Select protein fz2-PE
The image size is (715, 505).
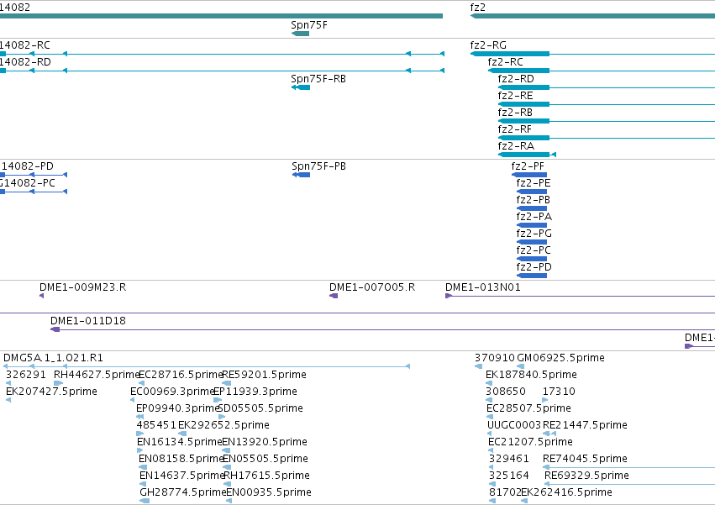tap(533, 183)
